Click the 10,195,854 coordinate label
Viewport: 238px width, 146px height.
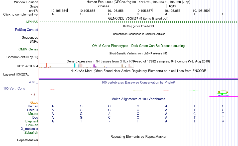point(59,11)
